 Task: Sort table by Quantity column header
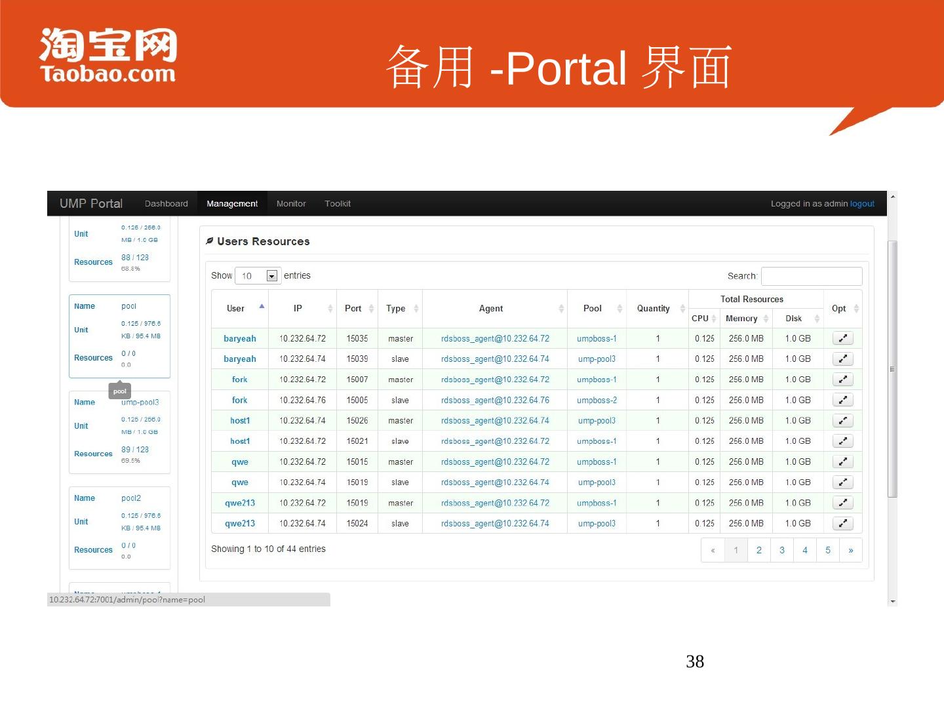[x=653, y=309]
